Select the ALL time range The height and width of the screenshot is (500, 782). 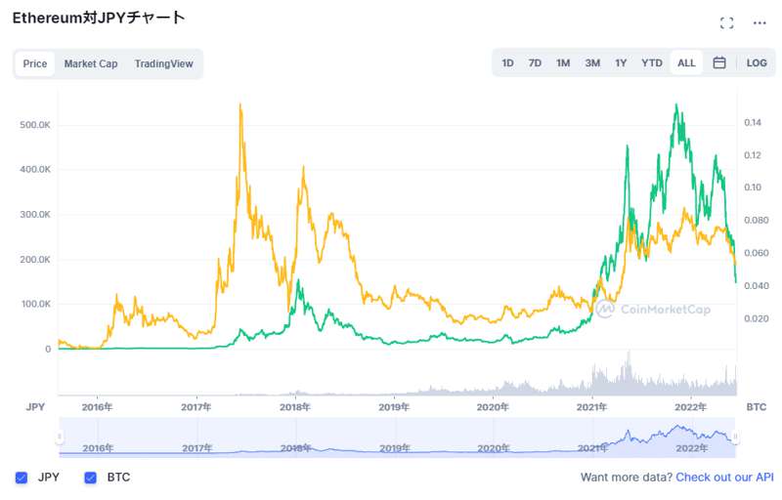point(686,63)
